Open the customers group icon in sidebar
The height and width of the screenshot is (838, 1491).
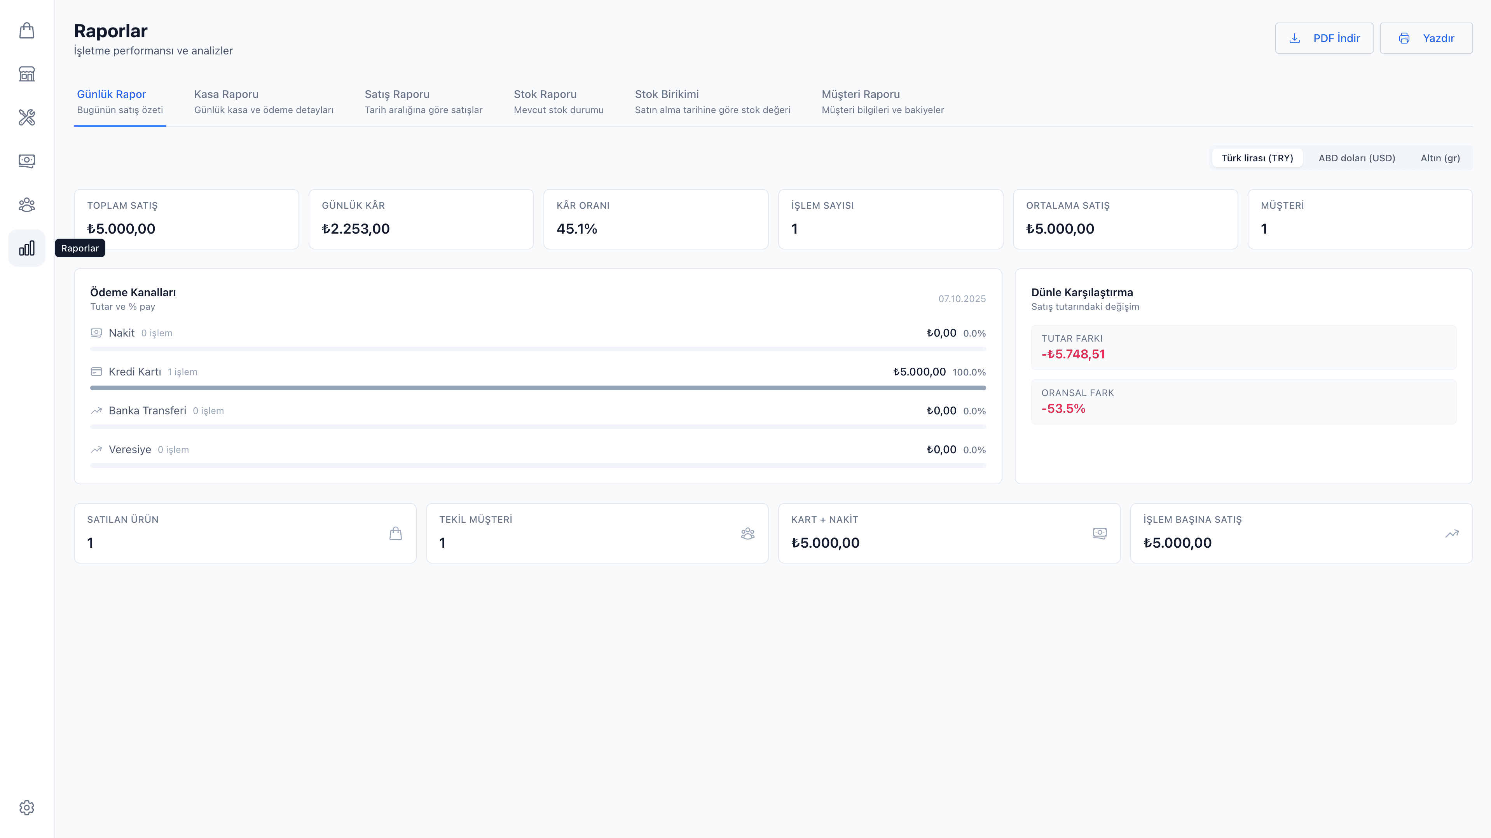pos(26,205)
